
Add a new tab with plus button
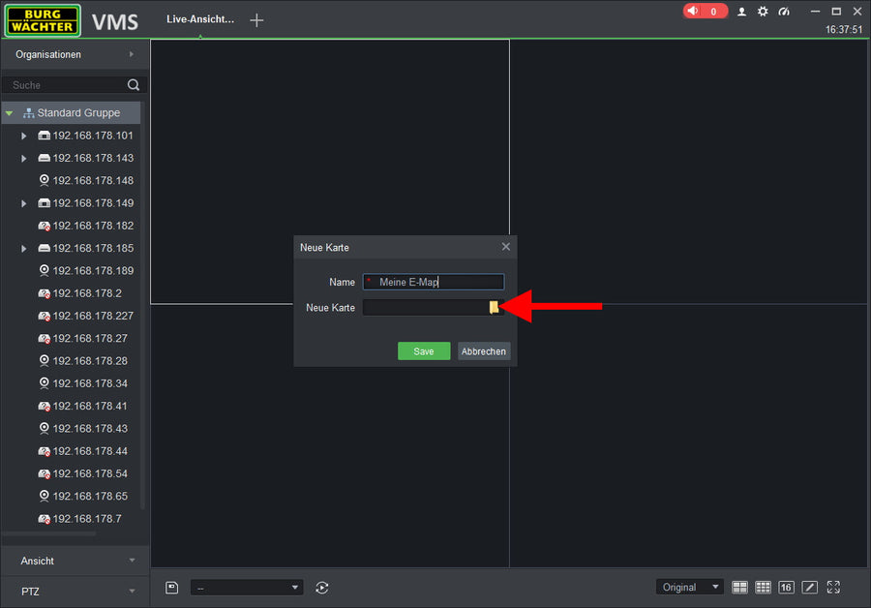coord(256,20)
